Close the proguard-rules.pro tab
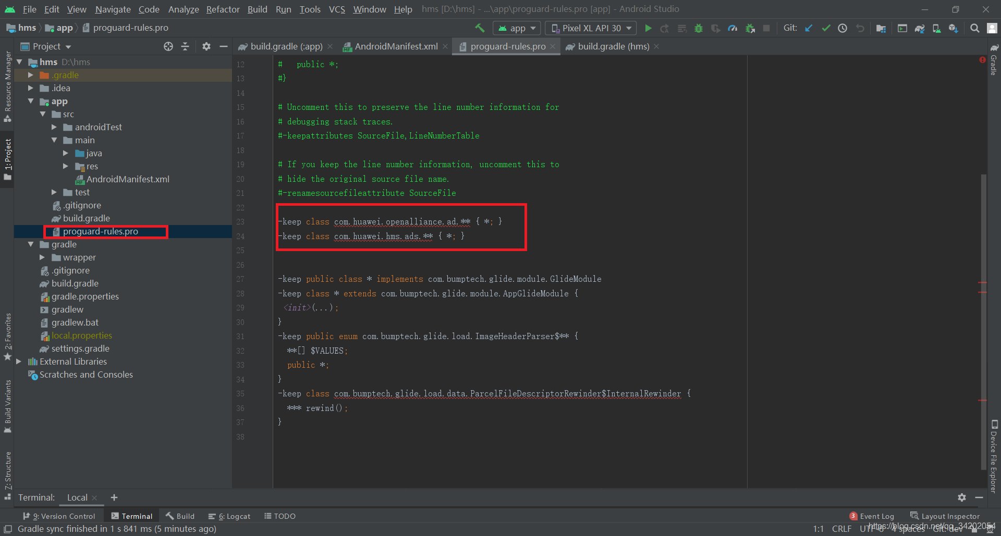The height and width of the screenshot is (536, 1001). tap(553, 46)
